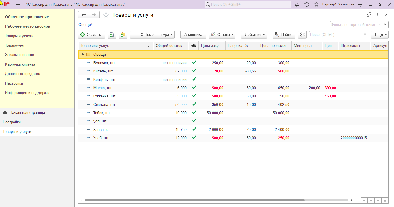Open notifications bell icon
Image resolution: width=394 pixels, height=207 pixels.
(x=297, y=5)
